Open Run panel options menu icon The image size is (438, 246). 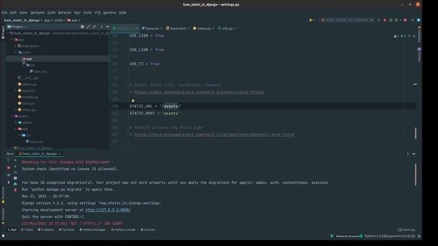(408, 154)
